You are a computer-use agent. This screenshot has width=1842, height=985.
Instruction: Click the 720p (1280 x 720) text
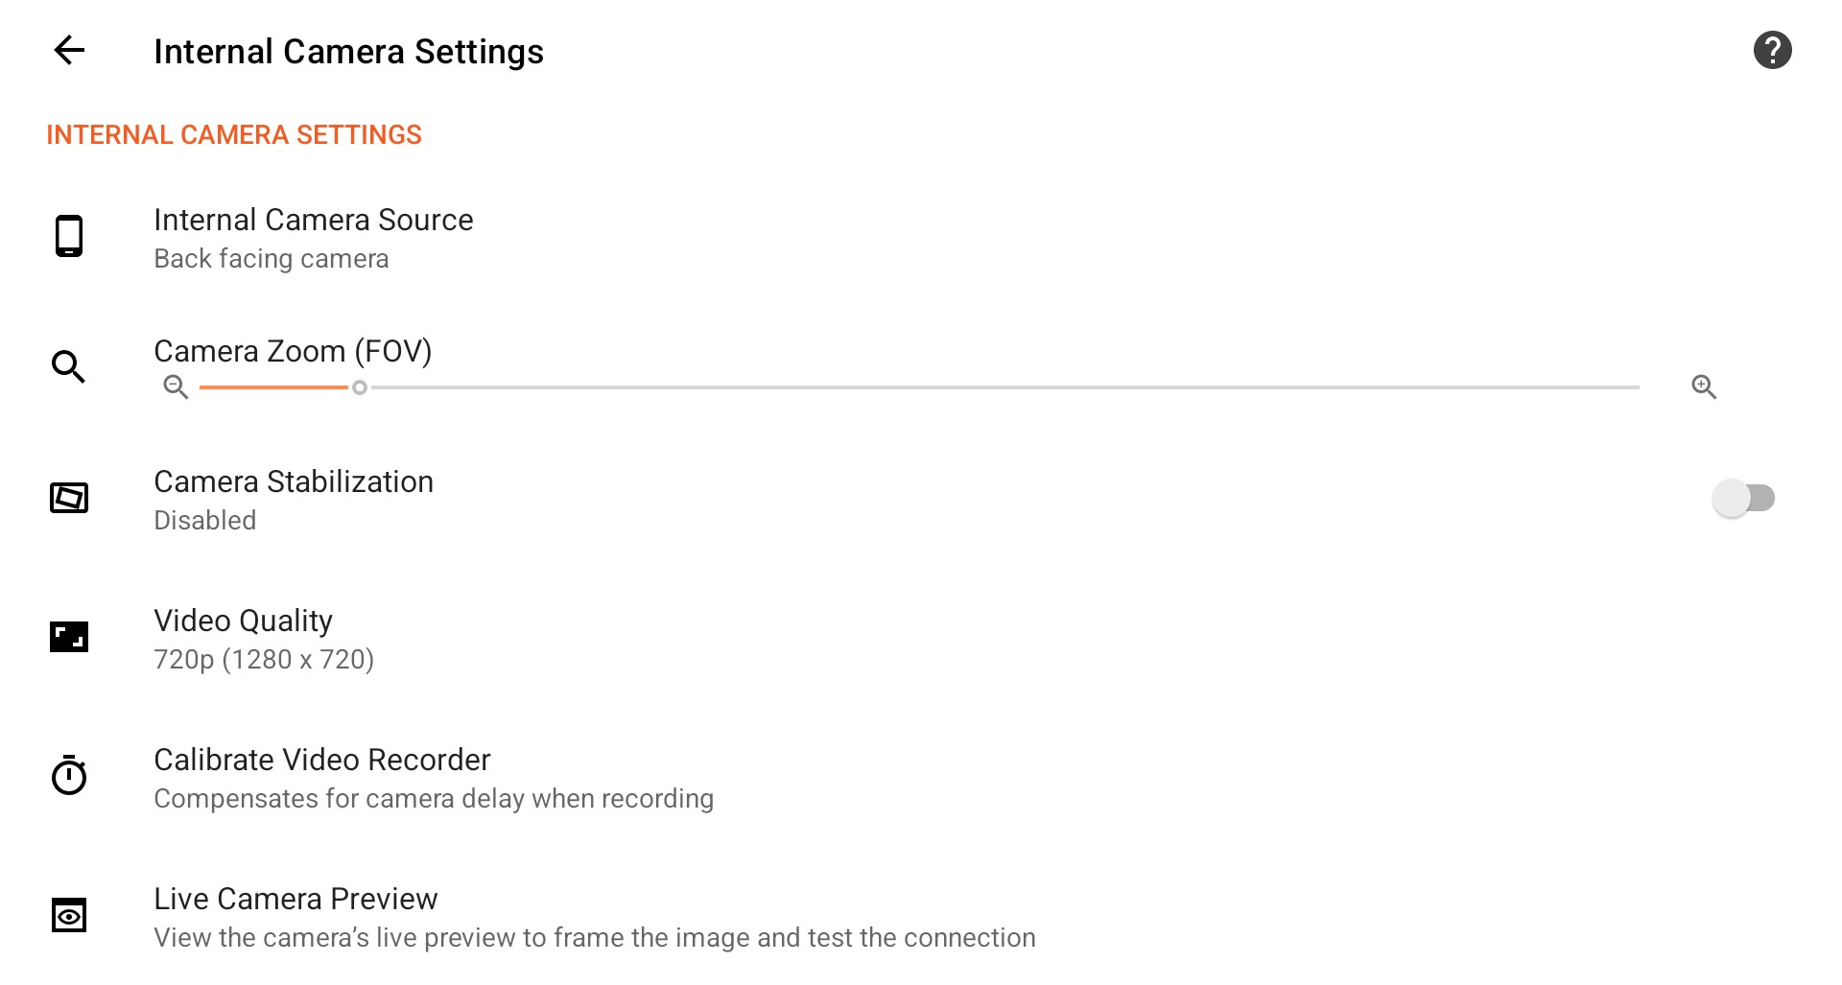pos(264,660)
